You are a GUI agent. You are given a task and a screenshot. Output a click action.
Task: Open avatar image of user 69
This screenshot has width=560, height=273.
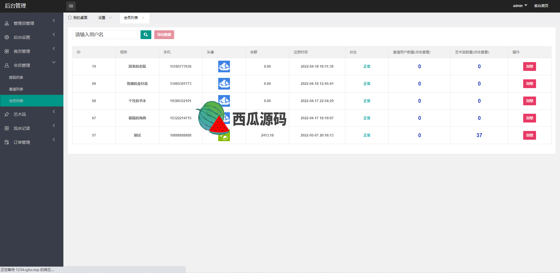(224, 84)
